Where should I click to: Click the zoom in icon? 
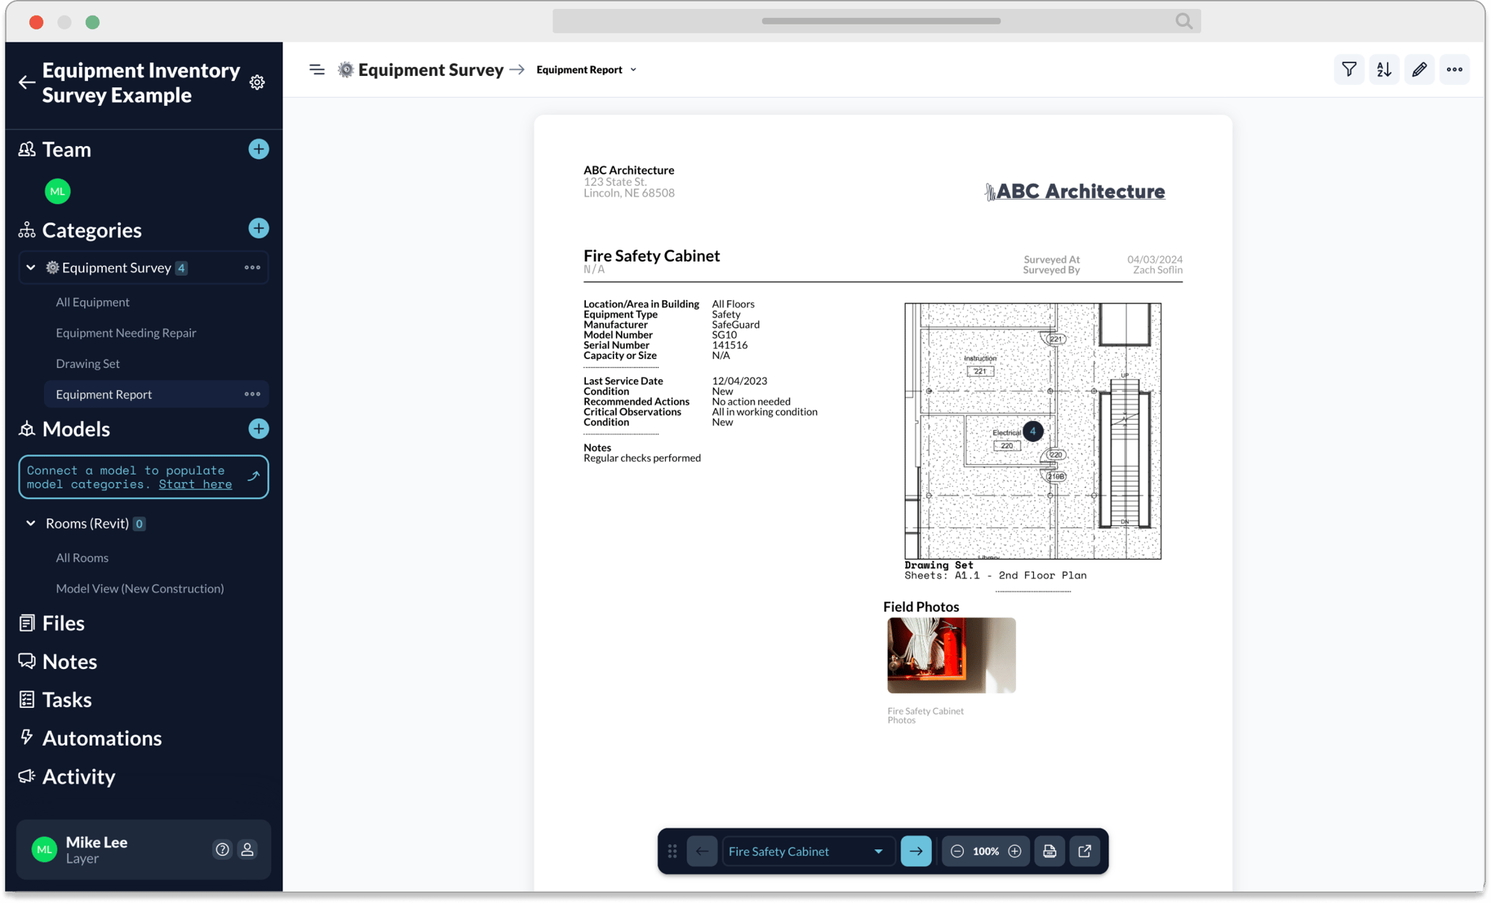coord(1014,850)
